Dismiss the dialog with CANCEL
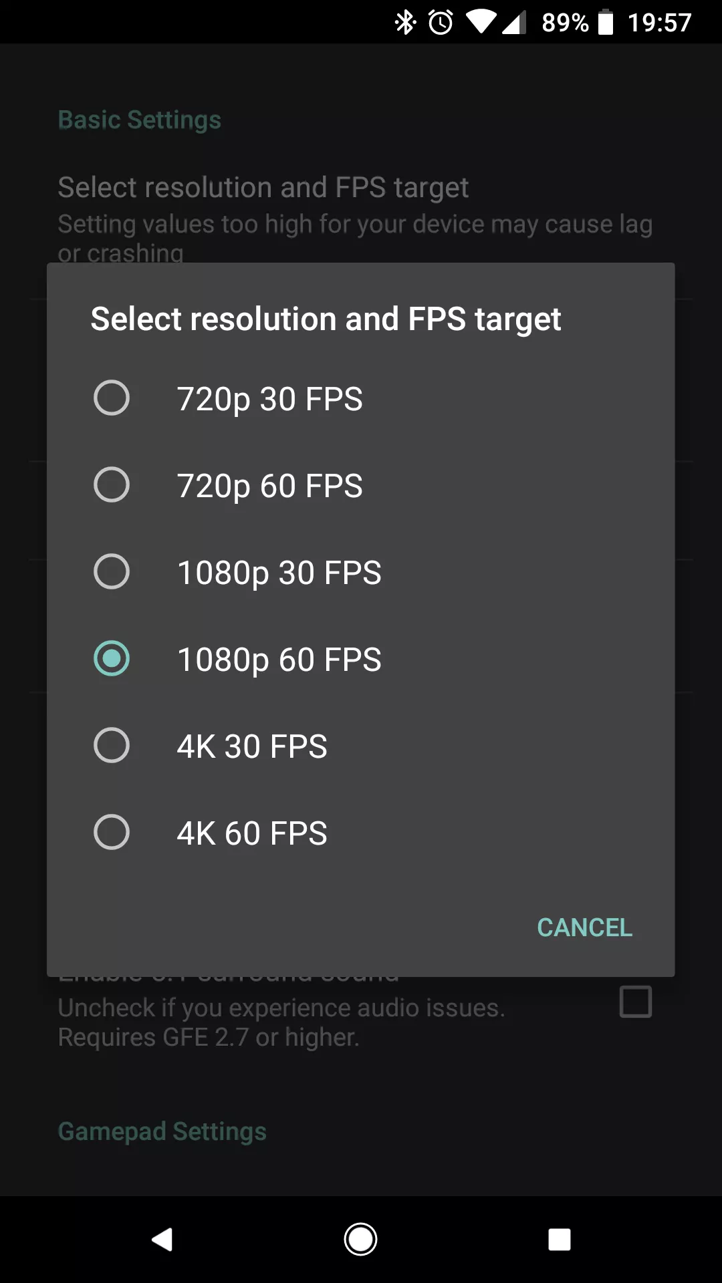Image resolution: width=722 pixels, height=1283 pixels. tap(584, 928)
